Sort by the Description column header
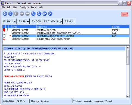This screenshot has height=105, width=132. tap(74, 27)
